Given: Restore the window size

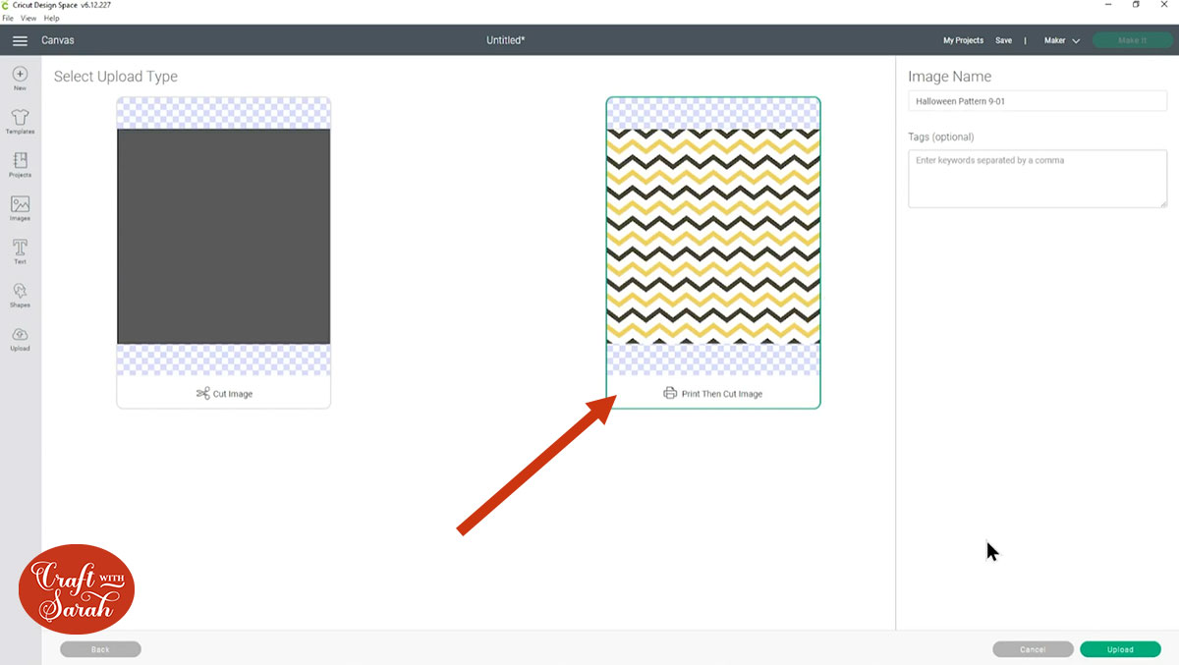Looking at the screenshot, I should point(1136,5).
